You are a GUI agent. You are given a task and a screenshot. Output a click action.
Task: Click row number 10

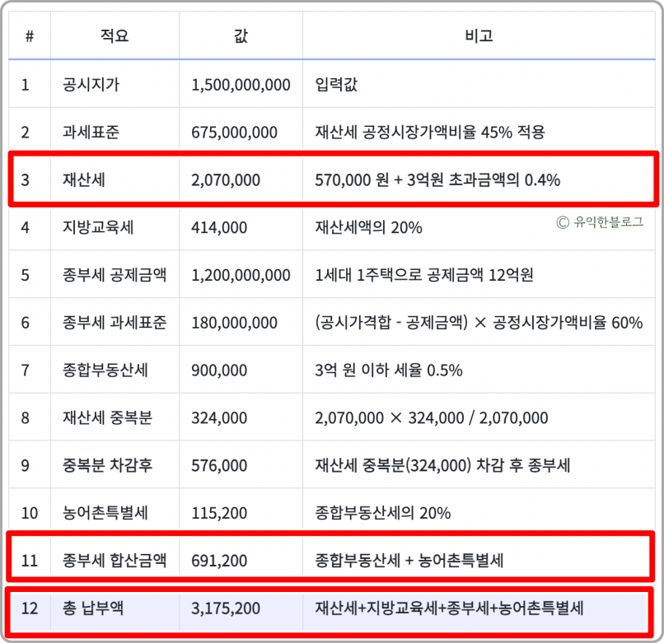tap(29, 513)
